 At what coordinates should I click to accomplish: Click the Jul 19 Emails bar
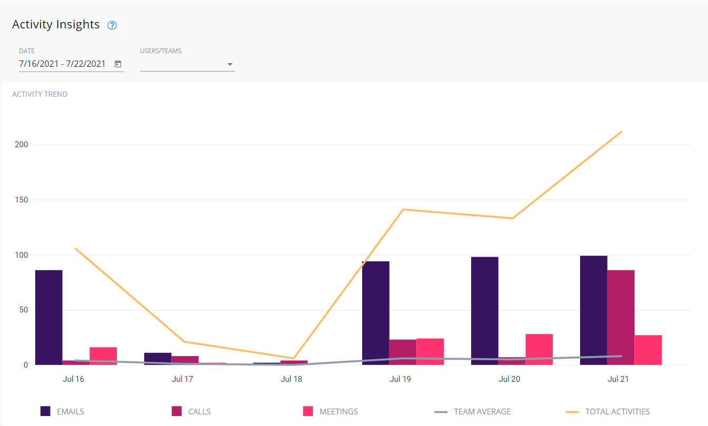[376, 313]
